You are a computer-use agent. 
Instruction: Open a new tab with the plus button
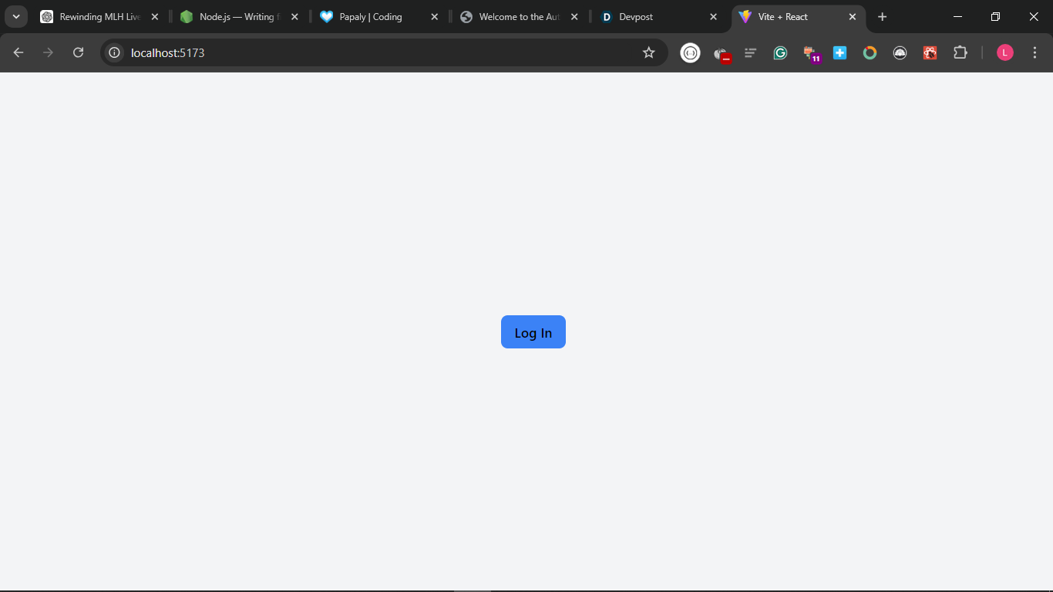[882, 17]
